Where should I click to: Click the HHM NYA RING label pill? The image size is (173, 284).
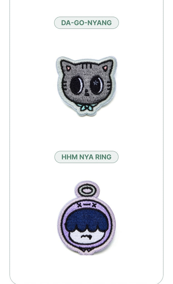point(86,157)
